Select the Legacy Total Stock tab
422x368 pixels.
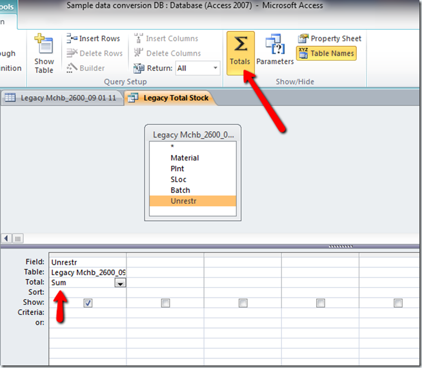coord(170,97)
